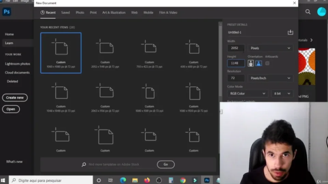This screenshot has width=328, height=184.
Task: Switch to the Recent tab
Action: point(48,13)
